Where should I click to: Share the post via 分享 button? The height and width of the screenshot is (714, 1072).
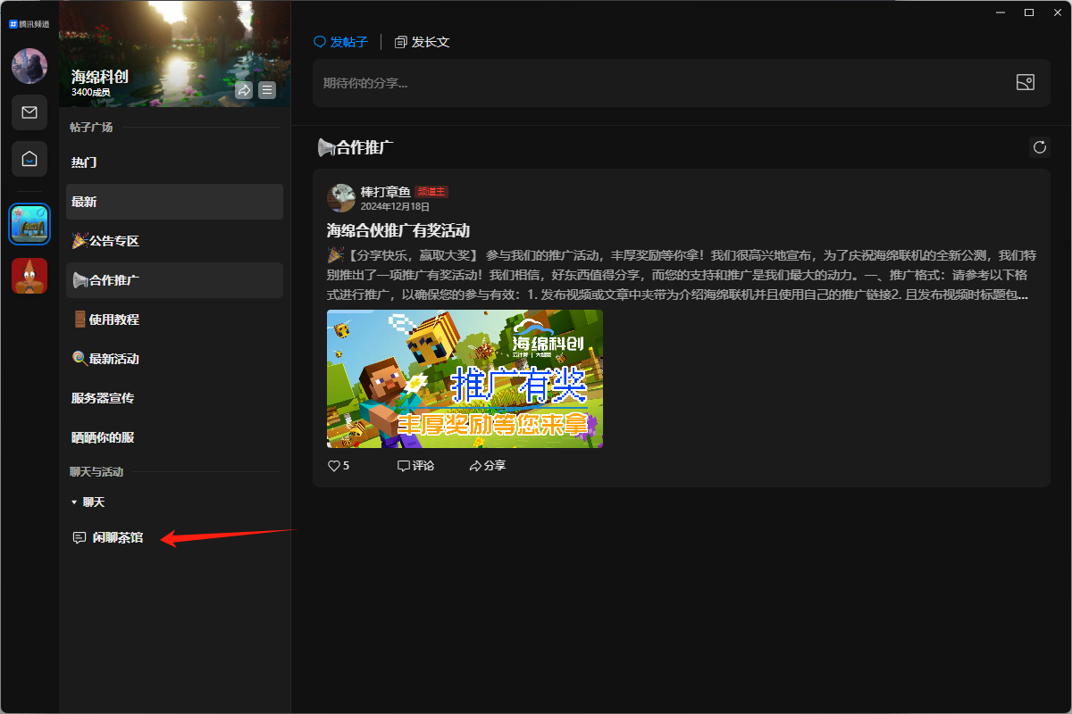click(488, 466)
